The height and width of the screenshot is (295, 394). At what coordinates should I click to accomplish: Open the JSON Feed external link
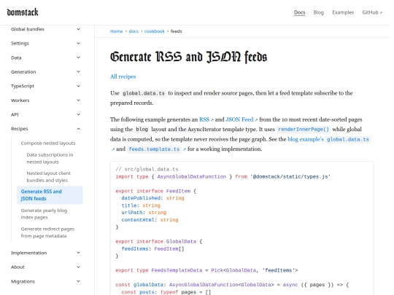point(242,119)
